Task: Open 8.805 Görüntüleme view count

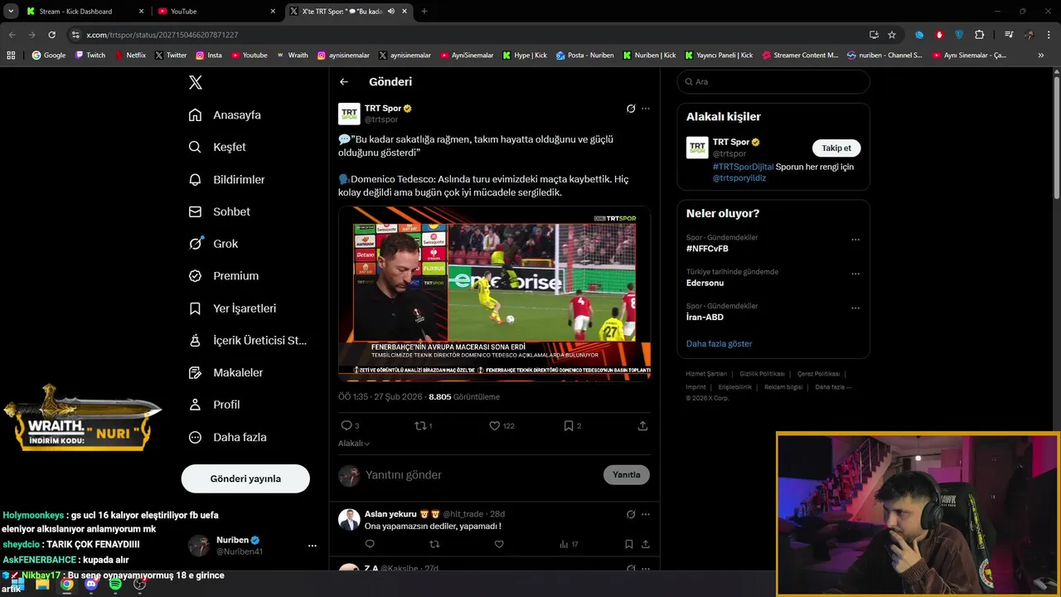Action: pyautogui.click(x=464, y=397)
